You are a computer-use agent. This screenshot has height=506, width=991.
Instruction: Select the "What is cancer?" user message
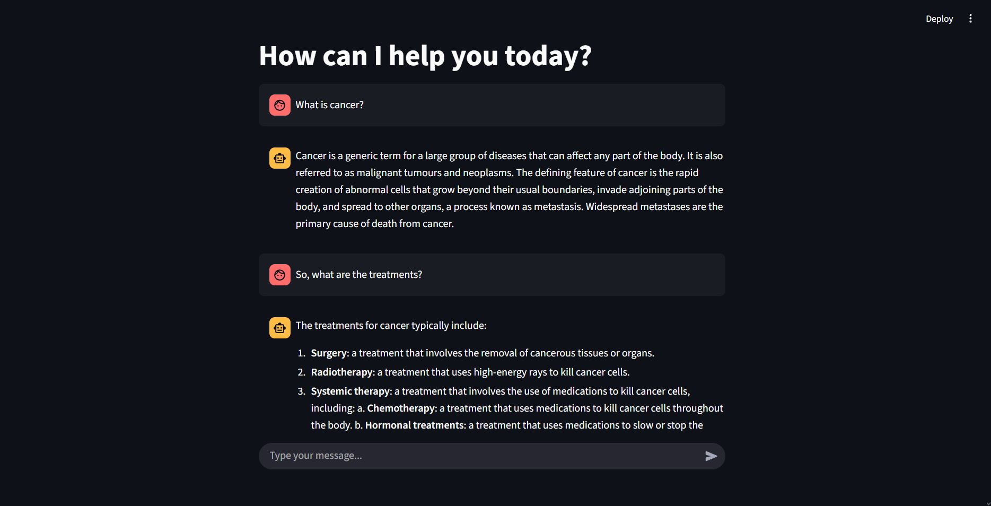coord(329,105)
